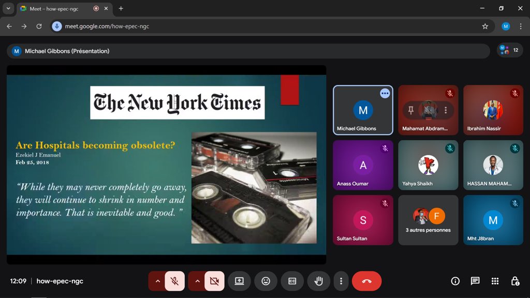Show all 12 participants
Viewport: 530px width, 298px height.
click(510, 50)
